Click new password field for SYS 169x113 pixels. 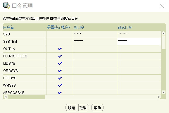pyautogui.click(x=95, y=34)
